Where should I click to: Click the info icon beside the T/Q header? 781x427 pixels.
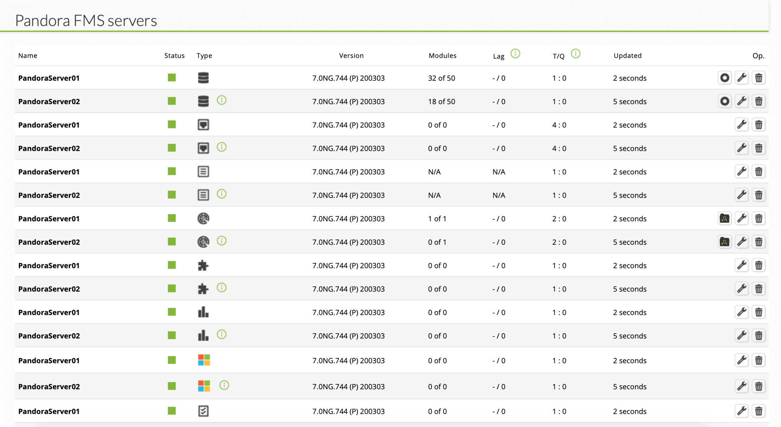[576, 54]
